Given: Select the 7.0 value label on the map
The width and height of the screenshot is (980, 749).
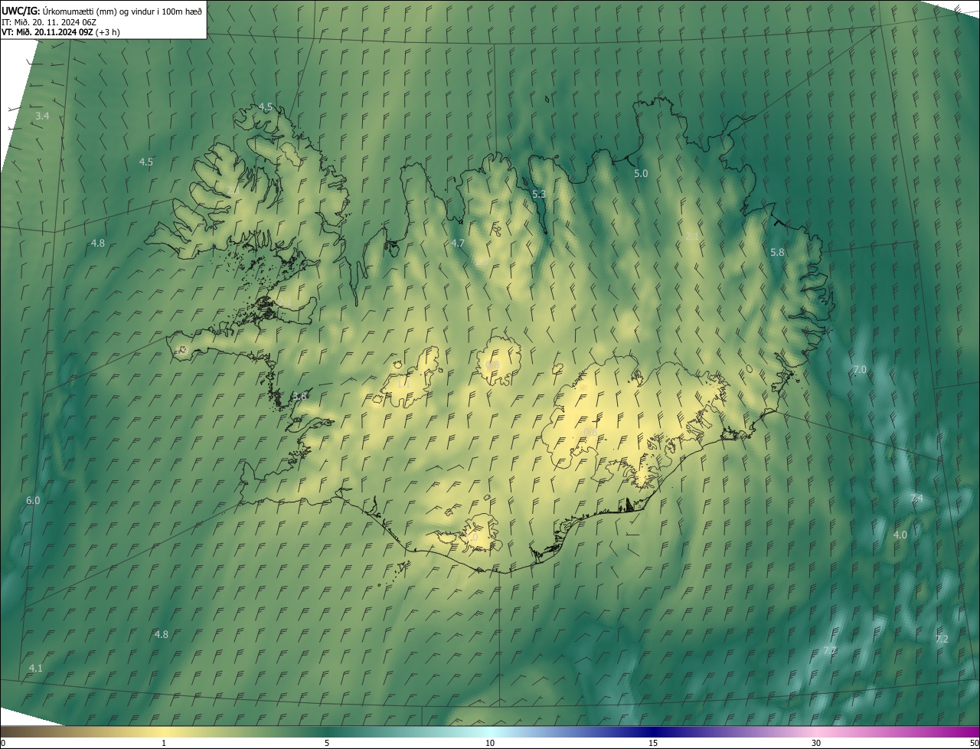Looking at the screenshot, I should (x=860, y=369).
